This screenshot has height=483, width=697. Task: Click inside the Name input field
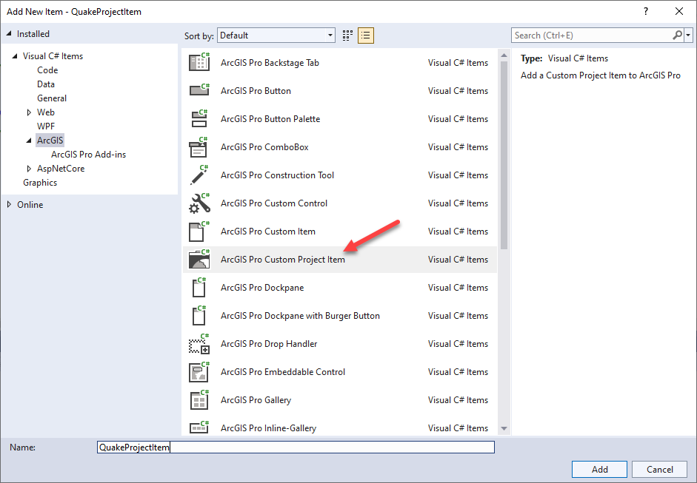click(296, 447)
